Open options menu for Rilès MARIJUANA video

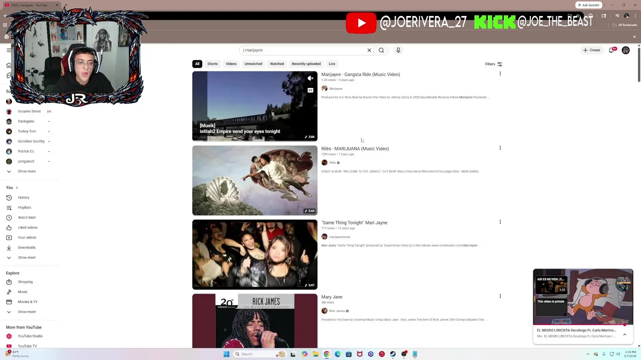point(500,148)
